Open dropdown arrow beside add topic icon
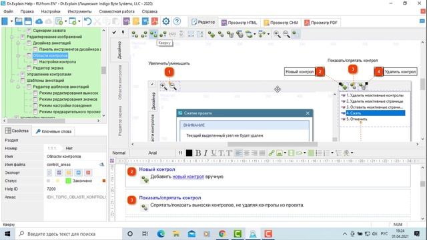This screenshot has width=427, height=240. (65, 21)
